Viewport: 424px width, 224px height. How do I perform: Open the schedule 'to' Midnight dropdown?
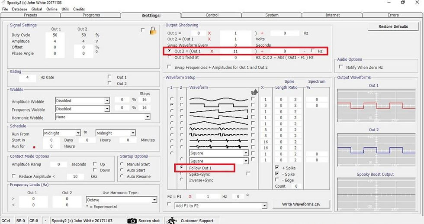tap(133, 133)
